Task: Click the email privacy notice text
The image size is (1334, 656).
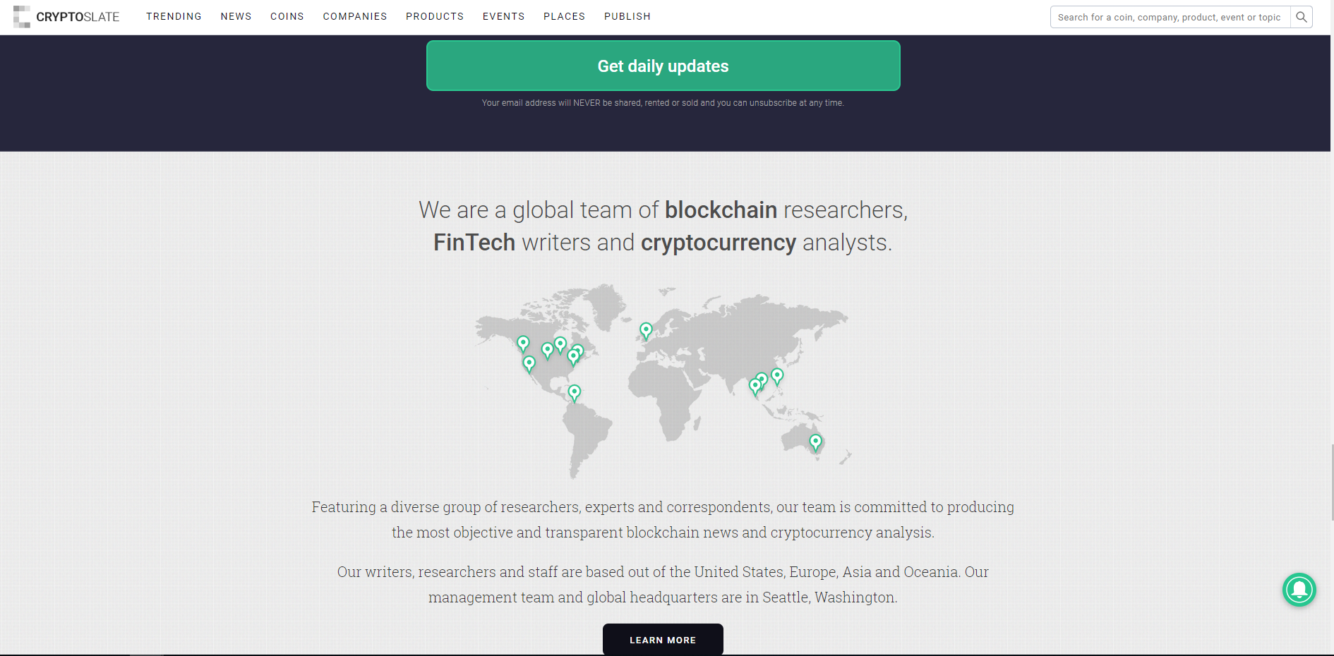Action: coord(663,103)
